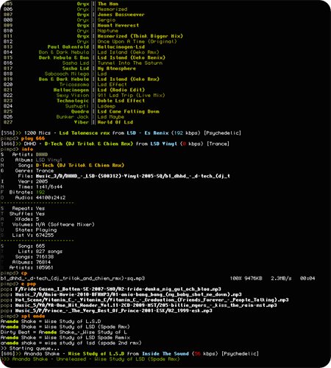Select artist 'Sushupti'
Image resolution: width=331 pixels, height=368 pixels.
click(76, 106)
